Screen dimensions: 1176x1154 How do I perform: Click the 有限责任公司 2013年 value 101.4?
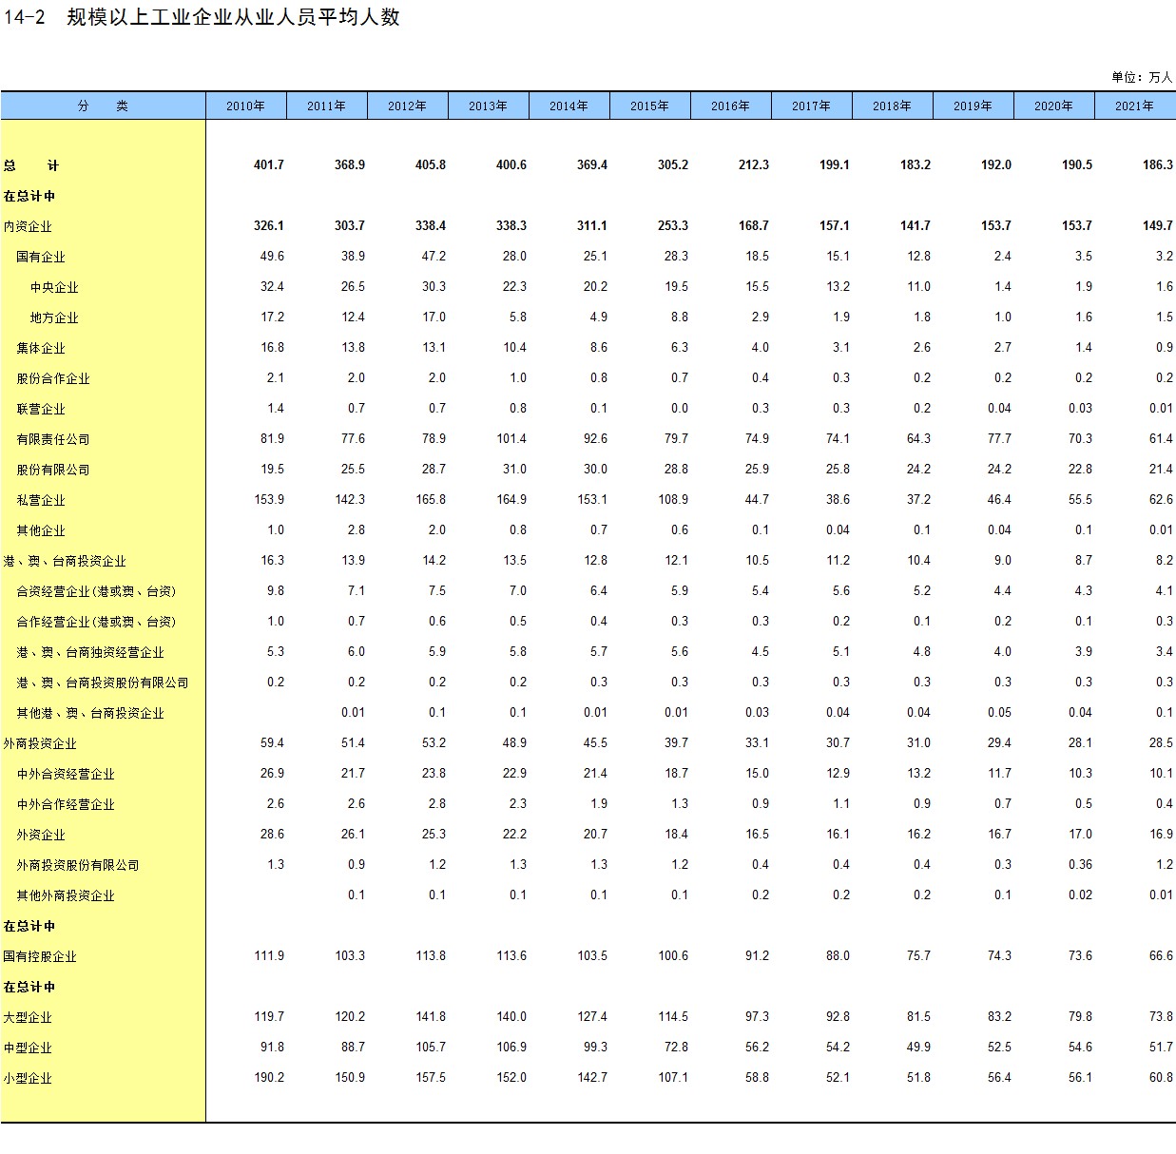(511, 438)
